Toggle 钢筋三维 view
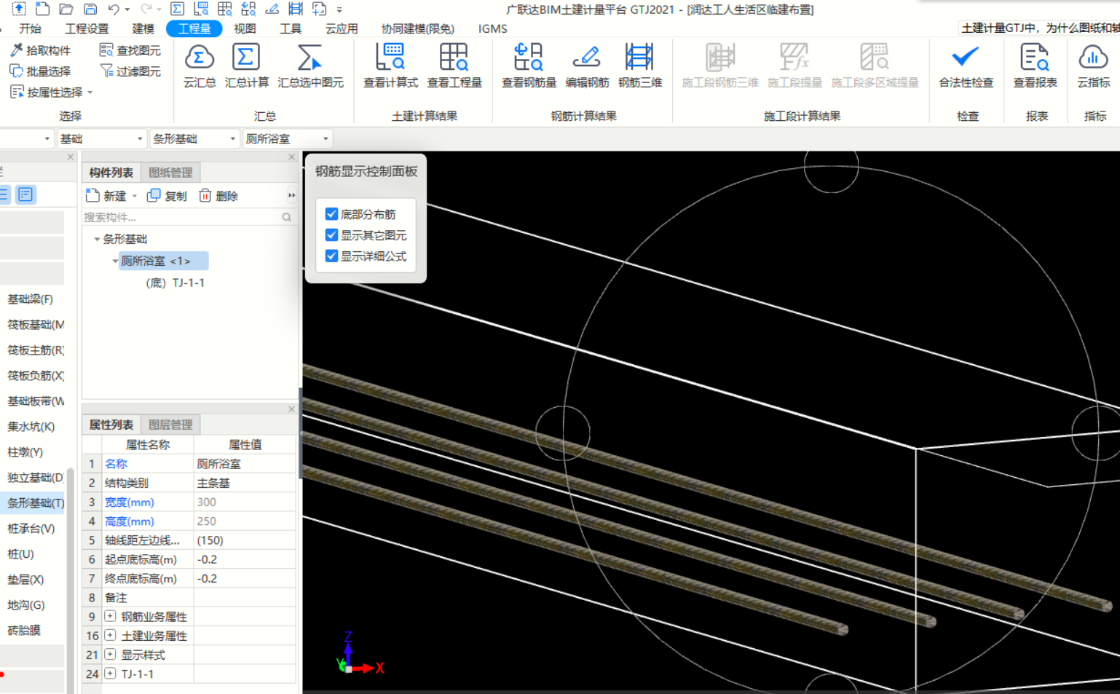This screenshot has height=694, width=1120. 640,66
